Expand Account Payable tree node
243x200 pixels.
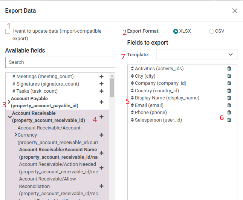(x=9, y=102)
